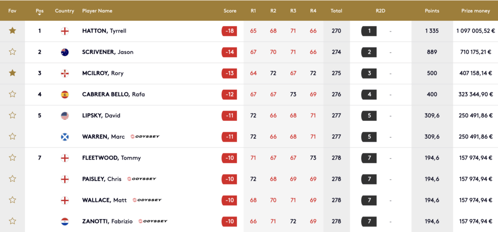498x232 pixels.
Task: Click the R2D column header
Action: click(x=382, y=11)
